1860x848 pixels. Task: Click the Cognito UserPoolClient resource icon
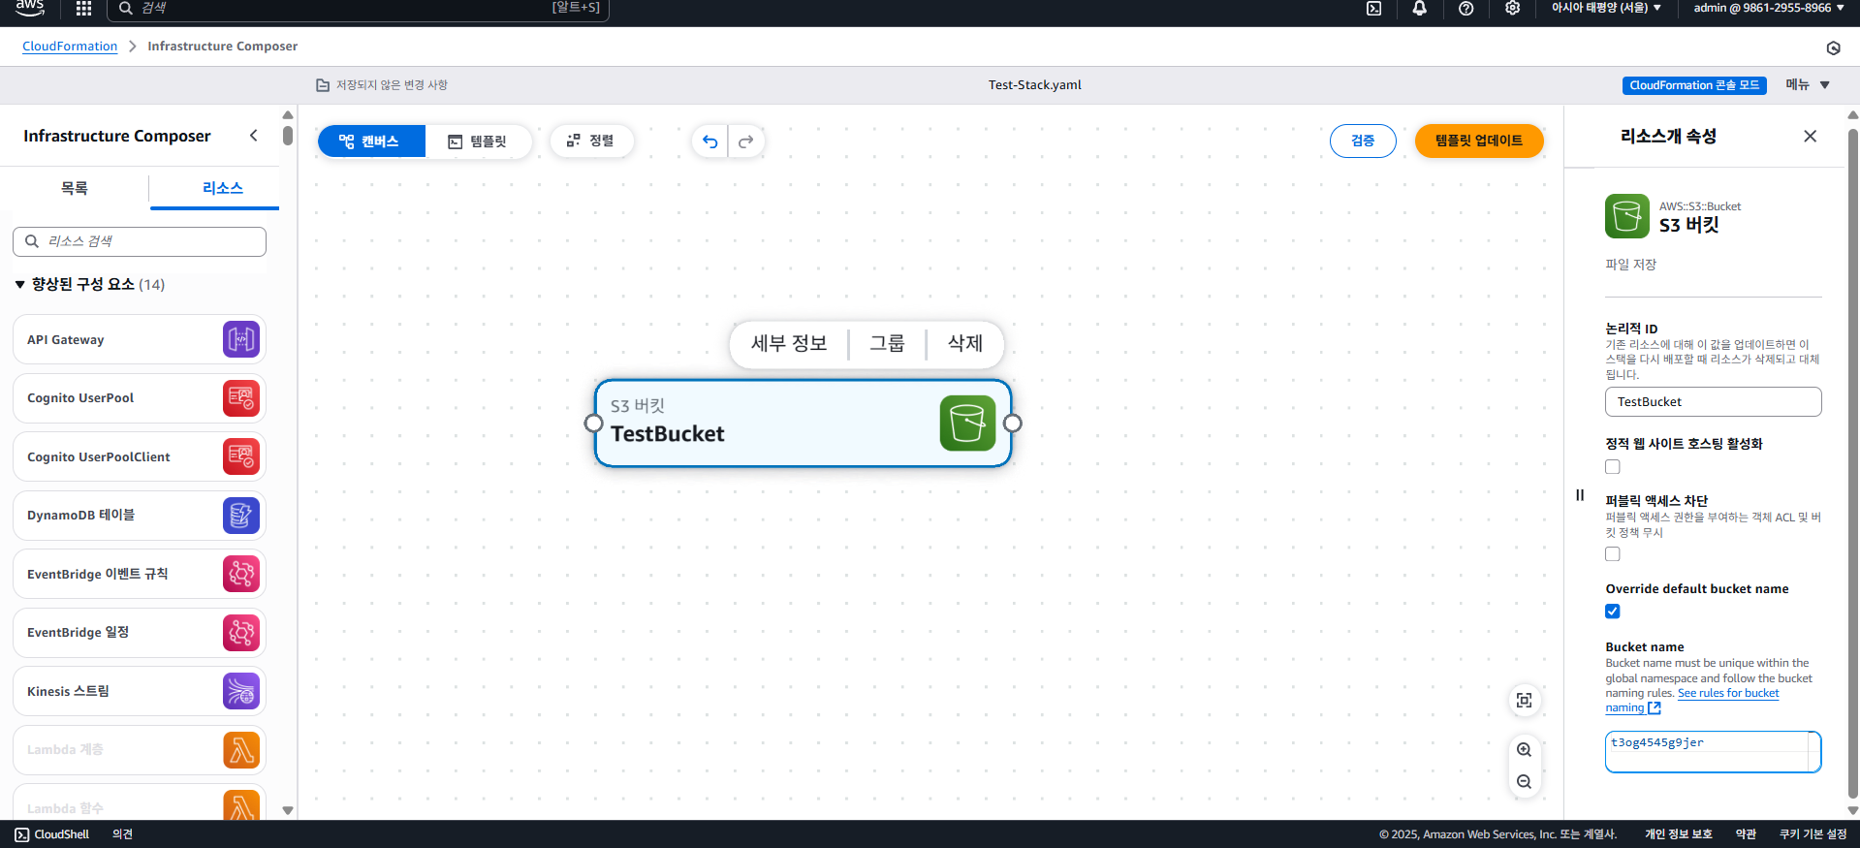point(241,456)
